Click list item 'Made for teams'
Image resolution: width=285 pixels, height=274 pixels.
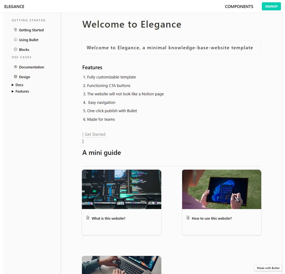(101, 119)
